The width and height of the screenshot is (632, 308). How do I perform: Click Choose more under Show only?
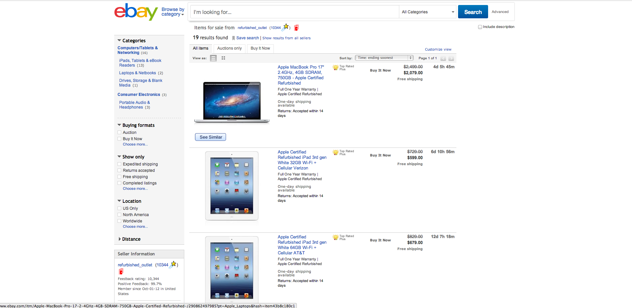(135, 189)
